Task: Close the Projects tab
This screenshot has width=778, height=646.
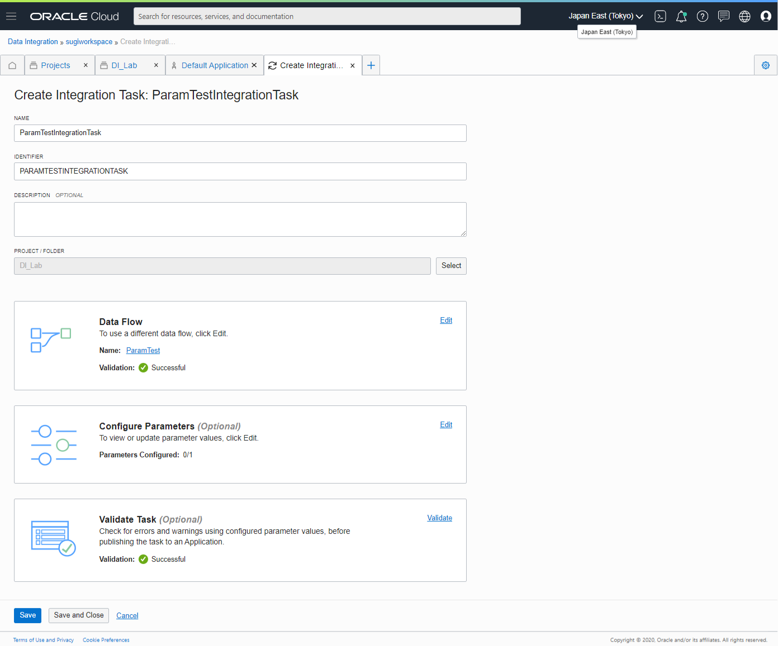Action: pos(86,65)
